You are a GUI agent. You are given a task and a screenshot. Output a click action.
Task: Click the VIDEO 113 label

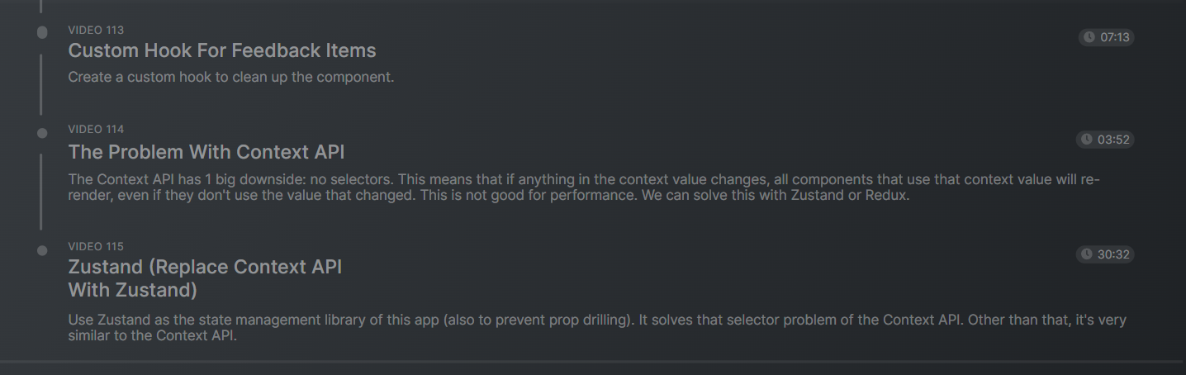(96, 31)
